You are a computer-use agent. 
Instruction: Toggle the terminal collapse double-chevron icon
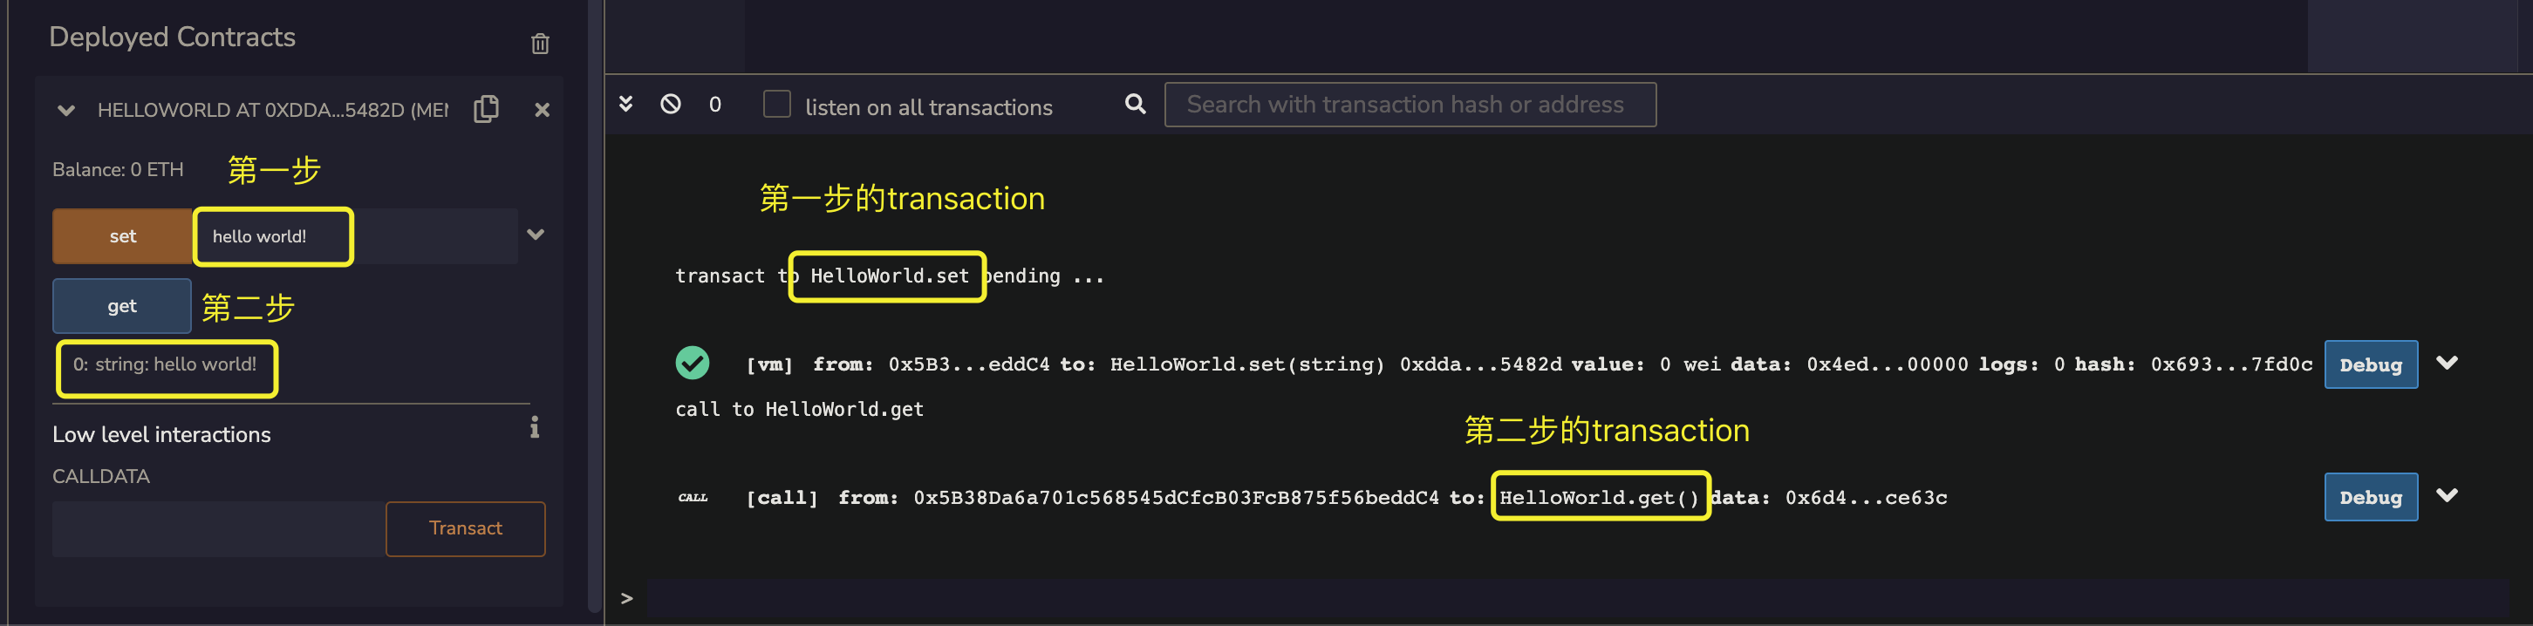tap(625, 103)
